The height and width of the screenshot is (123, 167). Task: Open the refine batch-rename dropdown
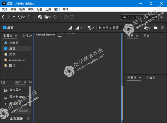click(x=47, y=17)
